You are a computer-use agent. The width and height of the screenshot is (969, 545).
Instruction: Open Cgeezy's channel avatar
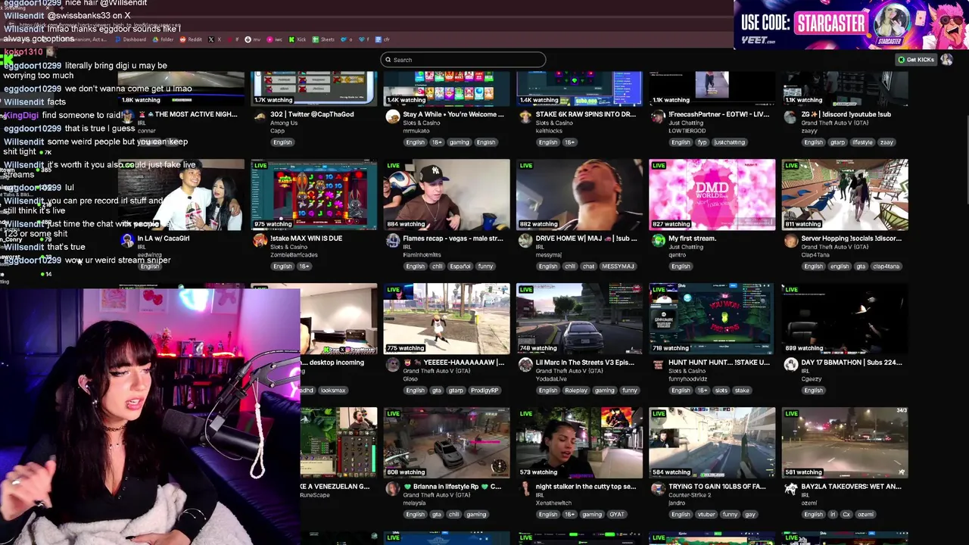pos(790,364)
